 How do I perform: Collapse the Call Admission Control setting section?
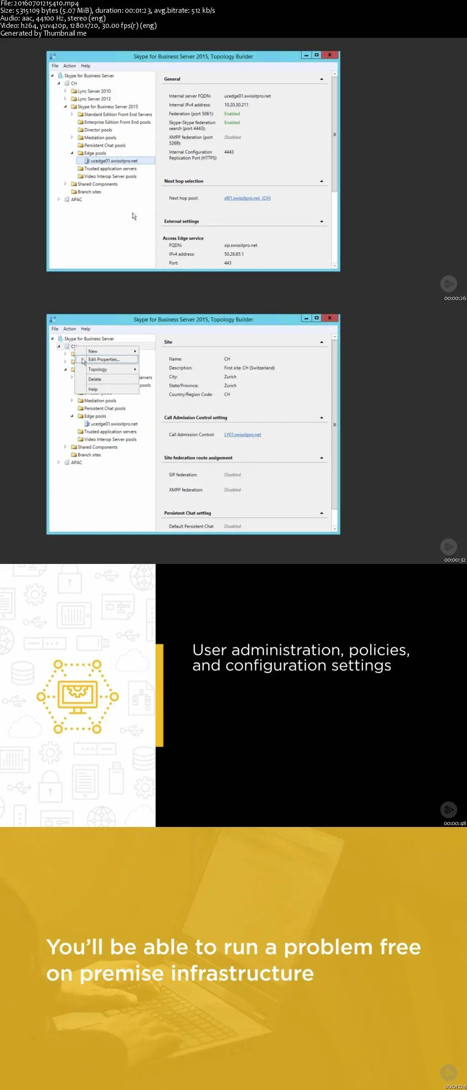pyautogui.click(x=322, y=418)
